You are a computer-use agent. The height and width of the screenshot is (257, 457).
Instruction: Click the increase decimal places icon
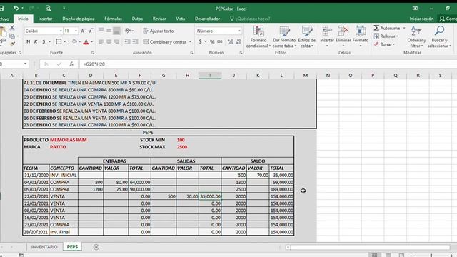pyautogui.click(x=230, y=41)
